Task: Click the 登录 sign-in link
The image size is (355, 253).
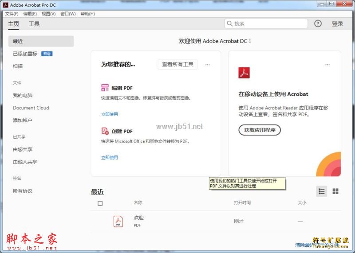Action: (x=337, y=24)
